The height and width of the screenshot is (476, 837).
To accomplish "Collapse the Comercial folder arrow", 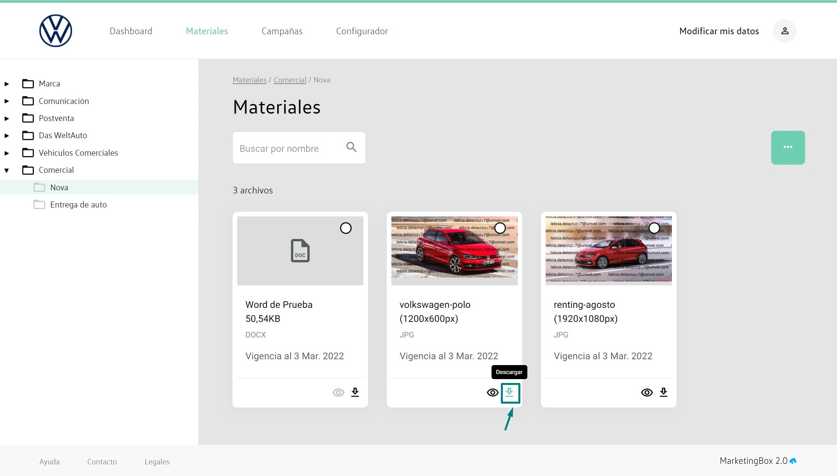I will pyautogui.click(x=7, y=170).
